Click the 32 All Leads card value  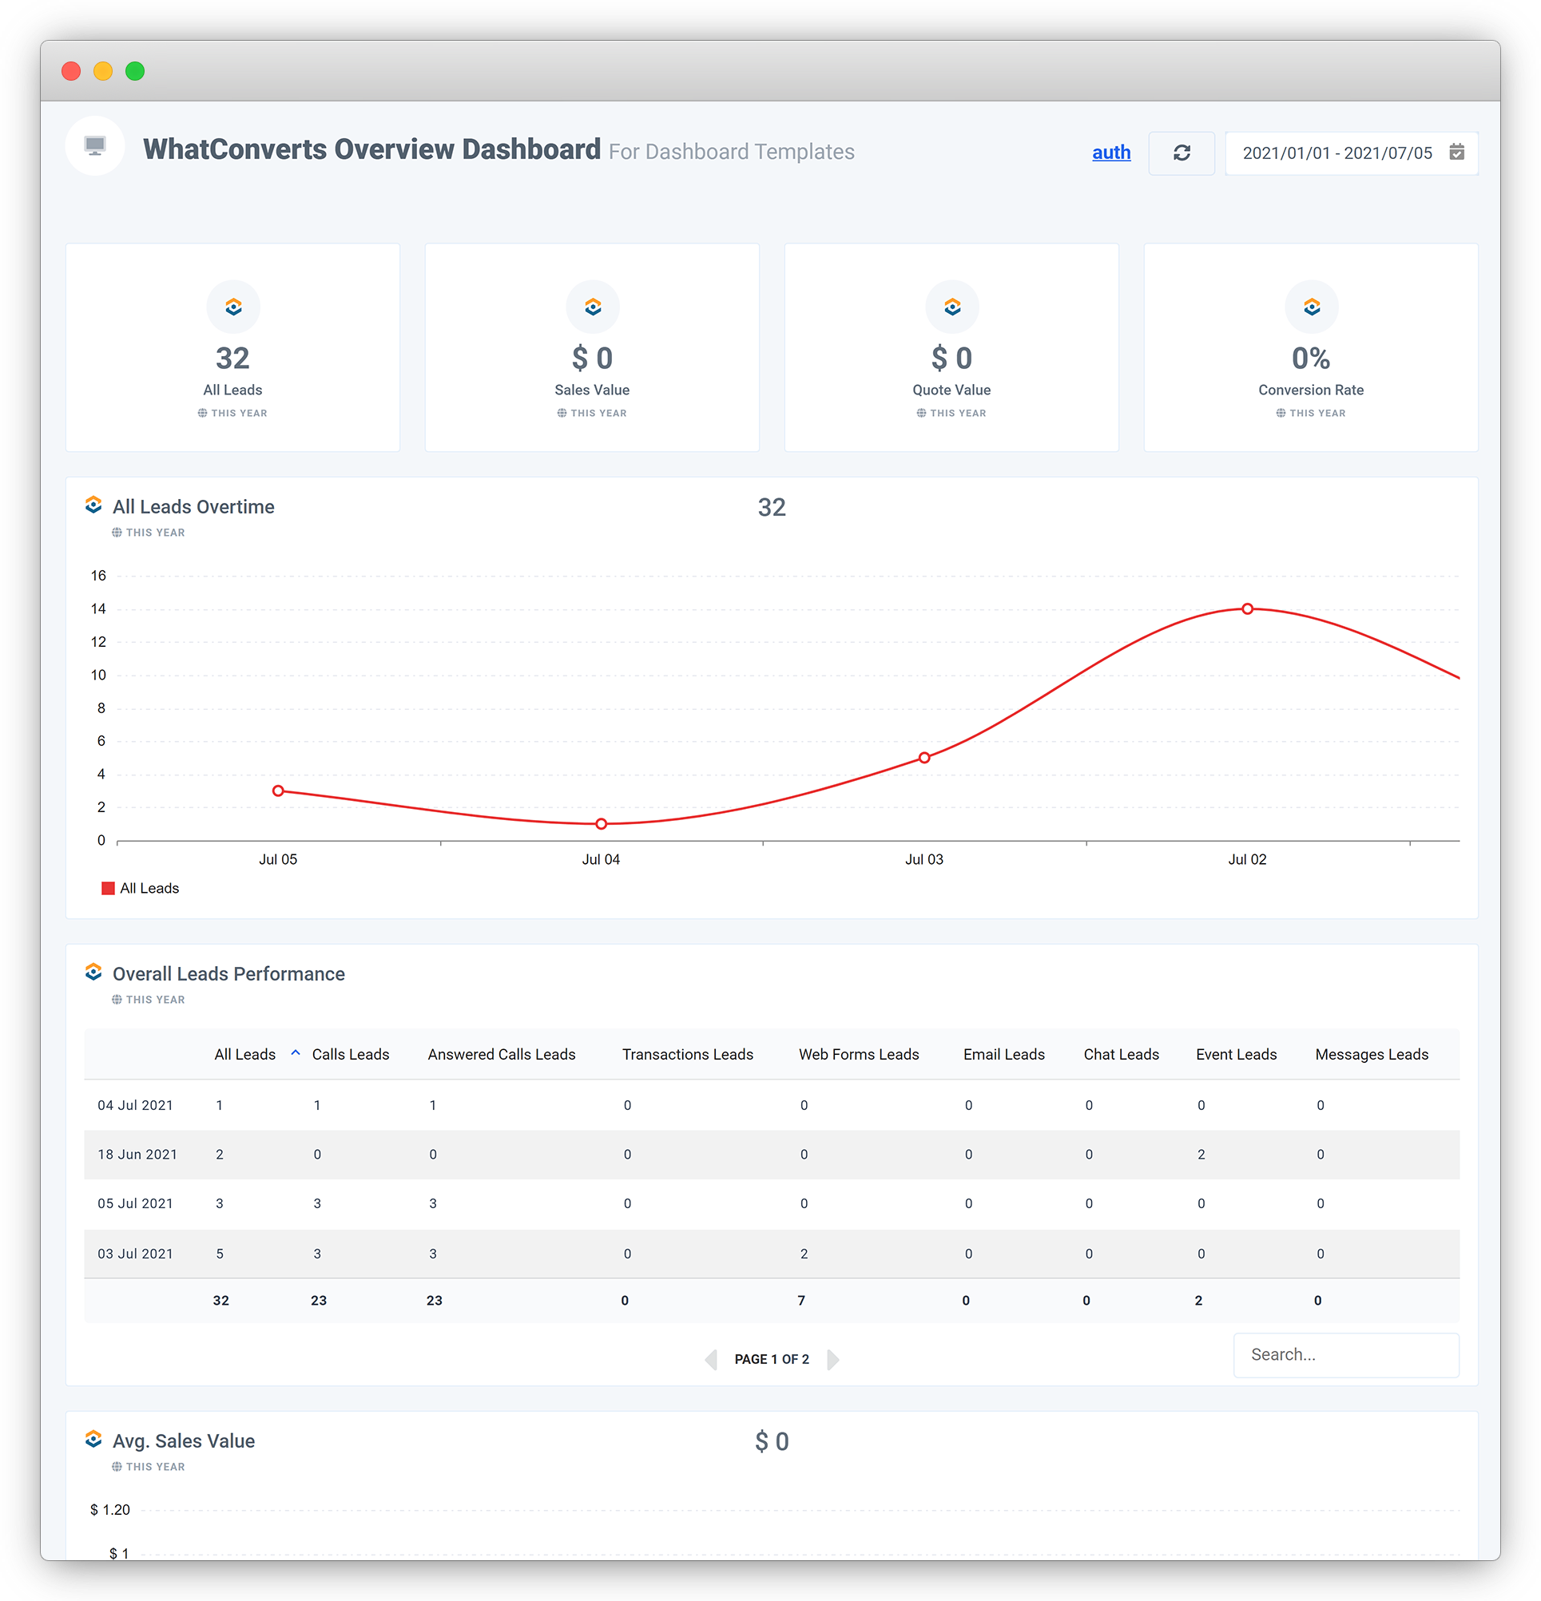[232, 358]
